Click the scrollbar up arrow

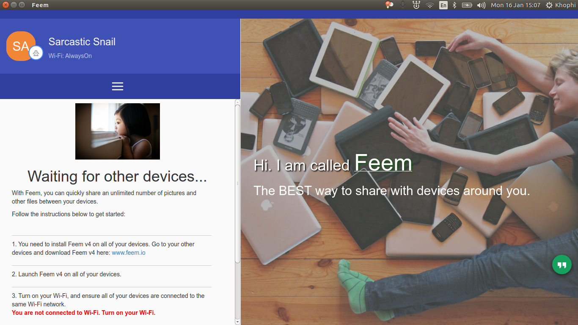click(237, 102)
